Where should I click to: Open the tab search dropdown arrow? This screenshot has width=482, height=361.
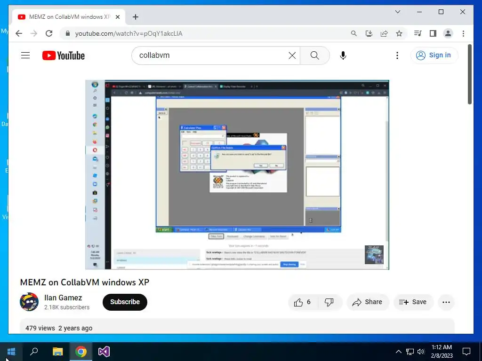tap(398, 12)
